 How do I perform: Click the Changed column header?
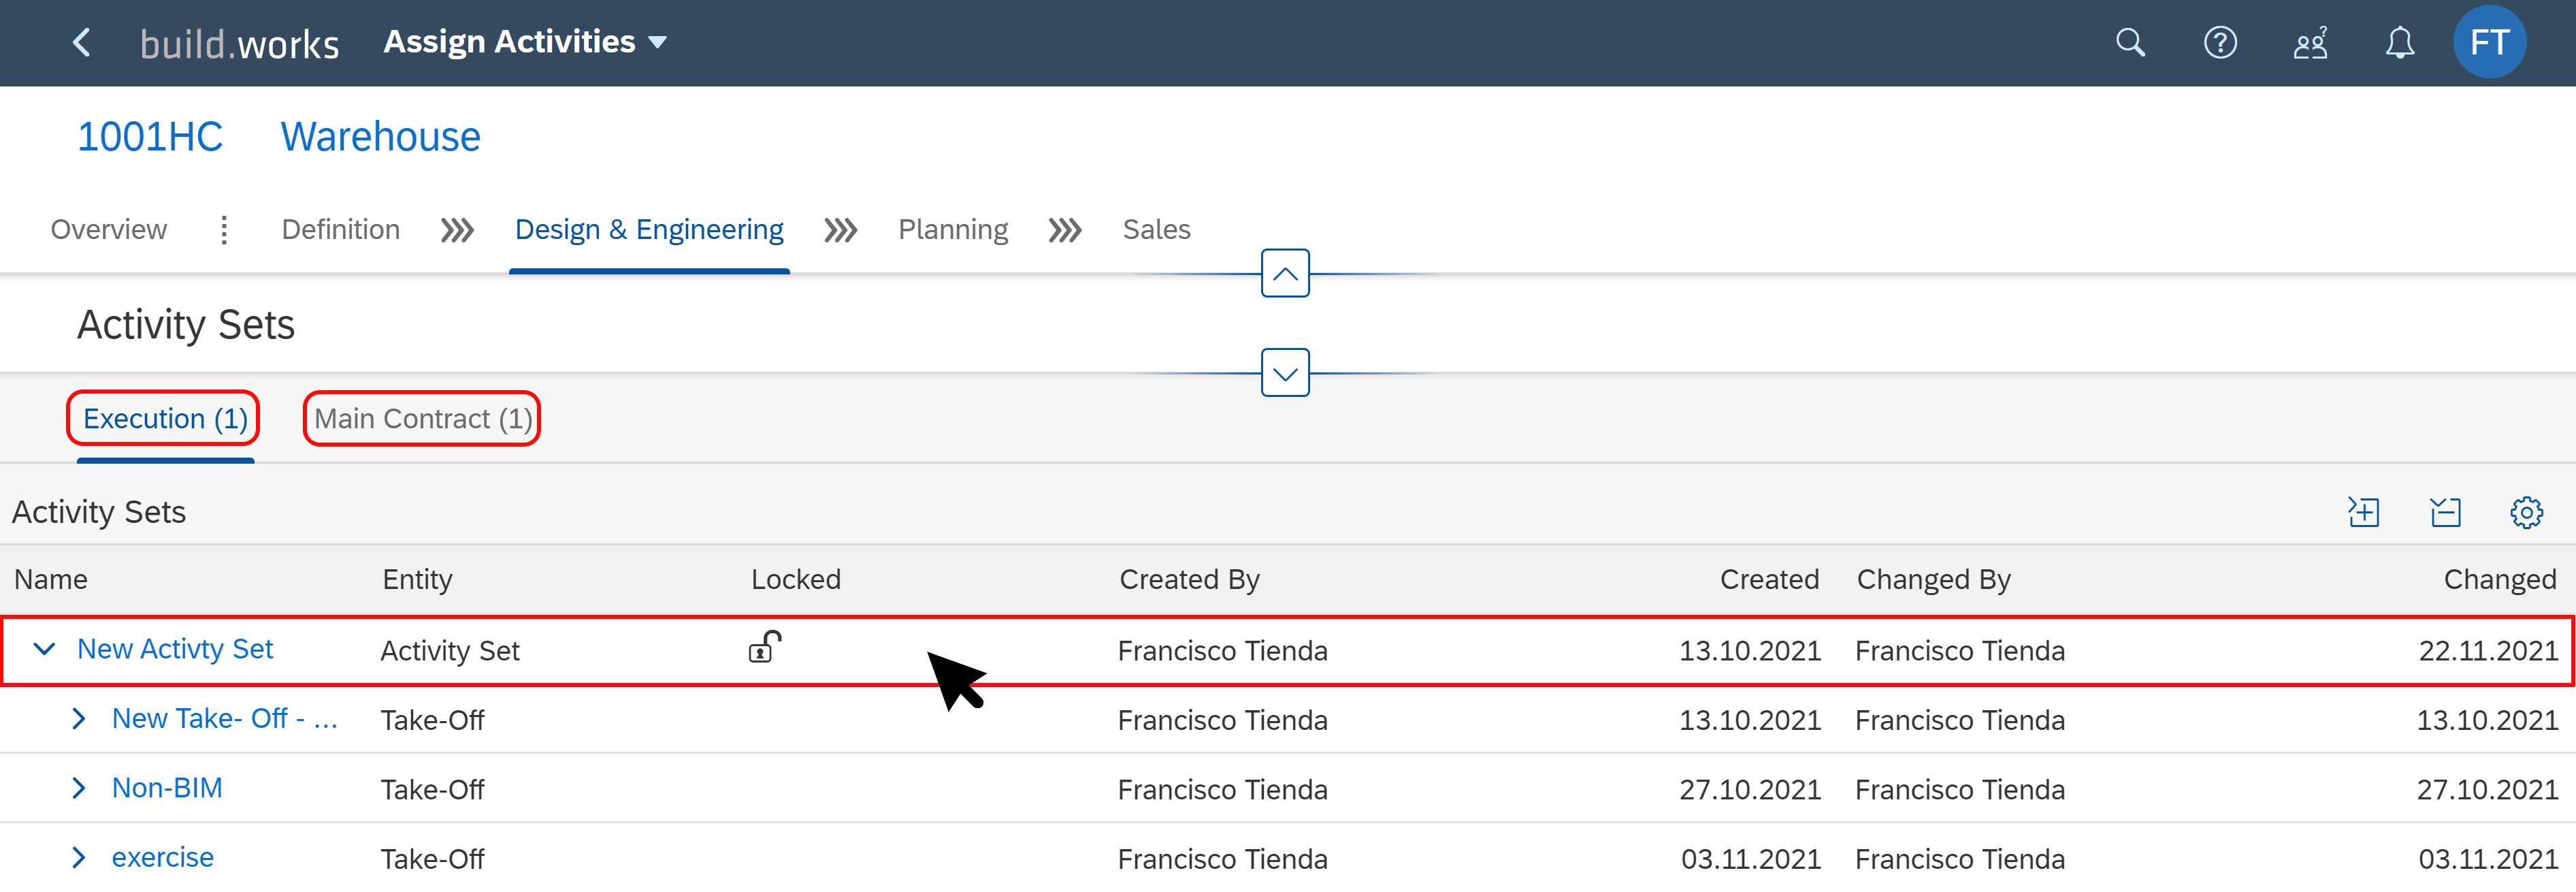click(2500, 580)
